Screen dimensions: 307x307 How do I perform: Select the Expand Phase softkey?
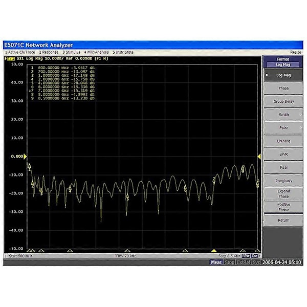[283, 193]
